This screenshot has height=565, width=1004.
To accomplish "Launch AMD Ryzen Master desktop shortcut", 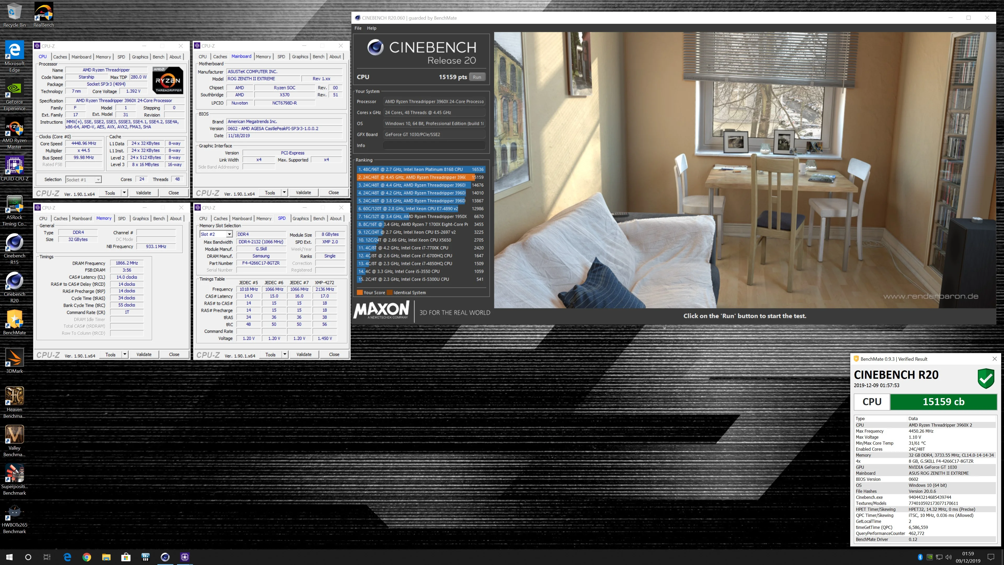I will click(14, 134).
